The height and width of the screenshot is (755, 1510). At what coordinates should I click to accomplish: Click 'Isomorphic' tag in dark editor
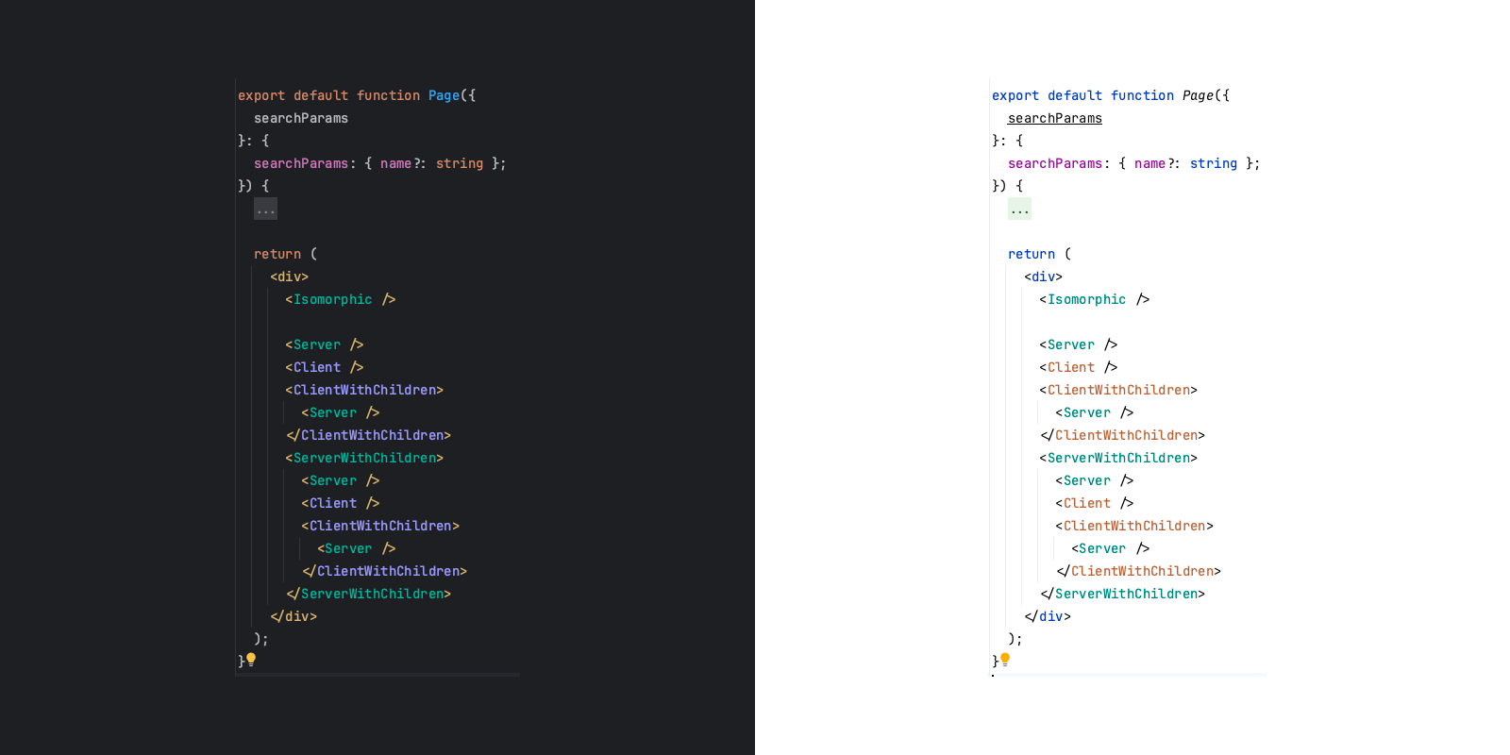[x=333, y=299]
